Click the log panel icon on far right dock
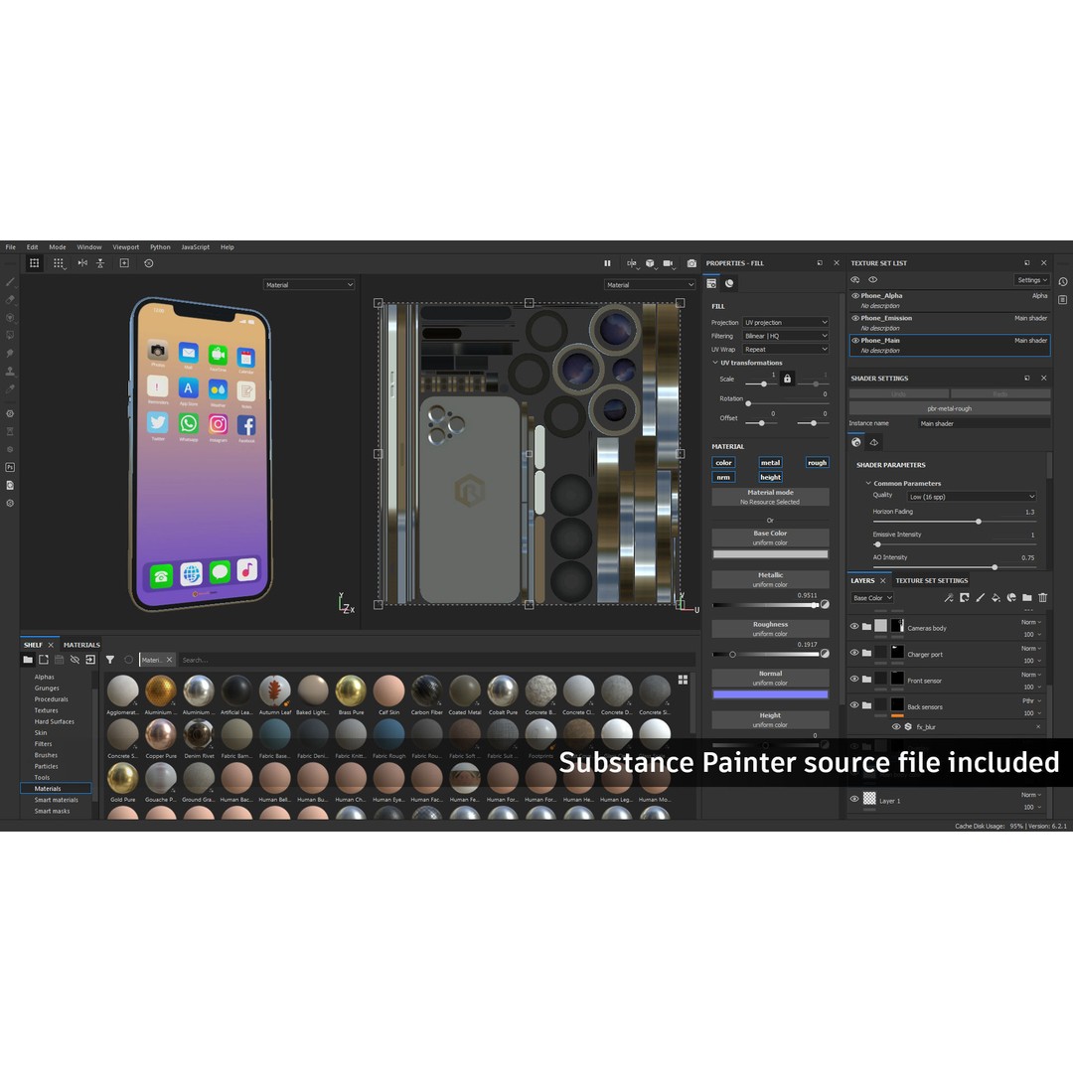This screenshot has height=1073, width=1073. coord(1063,300)
